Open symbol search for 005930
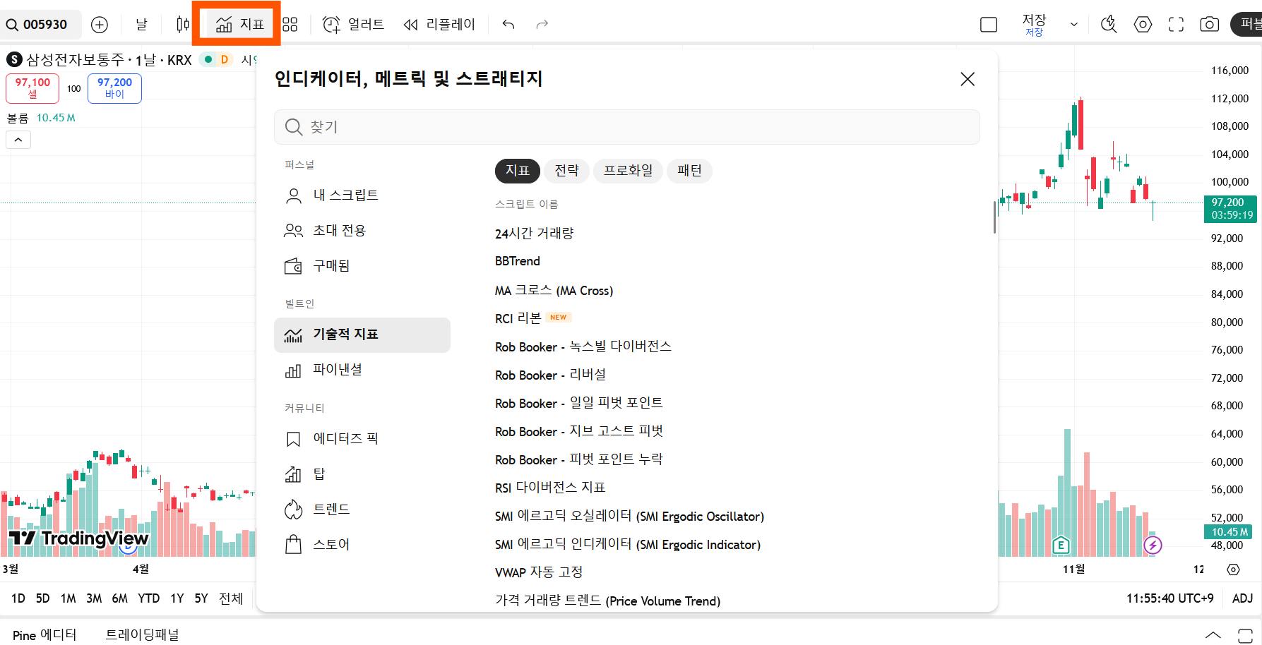 tap(40, 25)
